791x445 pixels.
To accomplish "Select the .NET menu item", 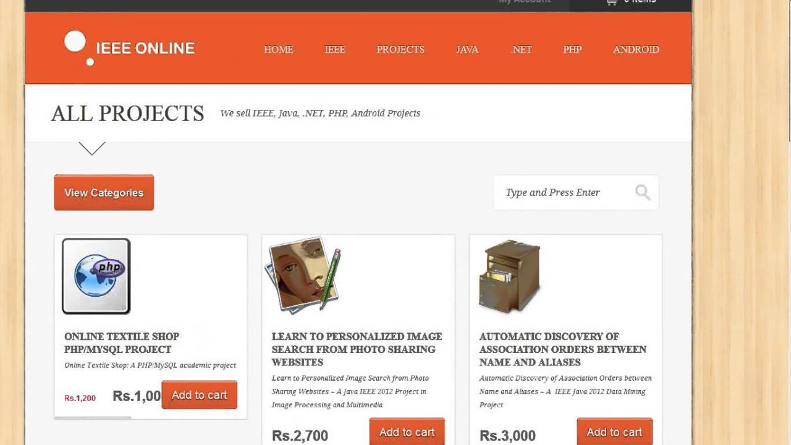I will point(521,49).
